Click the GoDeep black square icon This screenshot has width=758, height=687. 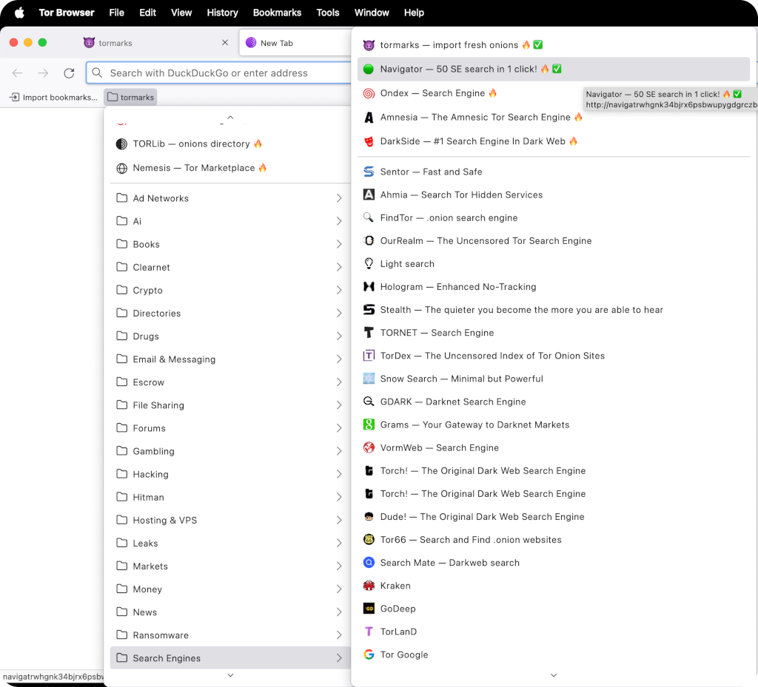coord(369,609)
